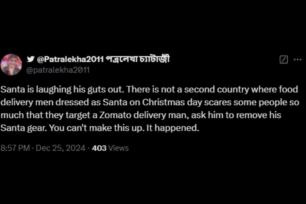The image size is (306, 204).
Task: Click the Bengali name text পত্রলেখা চ্যাটার্জী
Action: pos(138,59)
